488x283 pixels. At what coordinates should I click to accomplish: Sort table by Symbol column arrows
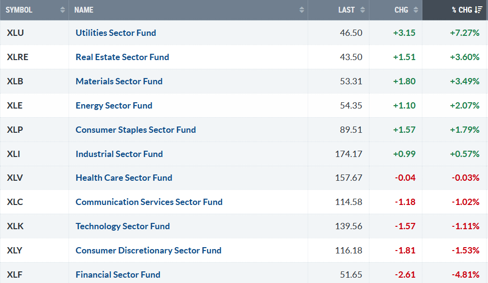[x=62, y=10]
